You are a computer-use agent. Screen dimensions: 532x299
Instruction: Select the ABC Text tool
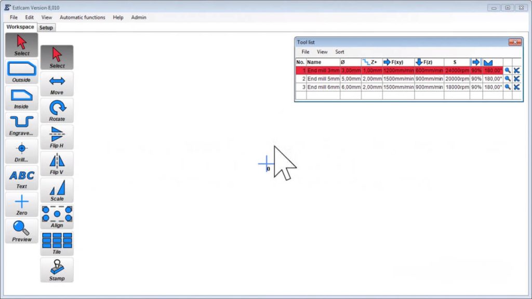point(21,178)
